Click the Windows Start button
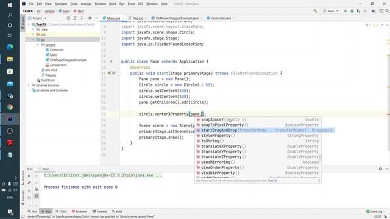This screenshot has height=219, width=390. (x=10, y=5)
